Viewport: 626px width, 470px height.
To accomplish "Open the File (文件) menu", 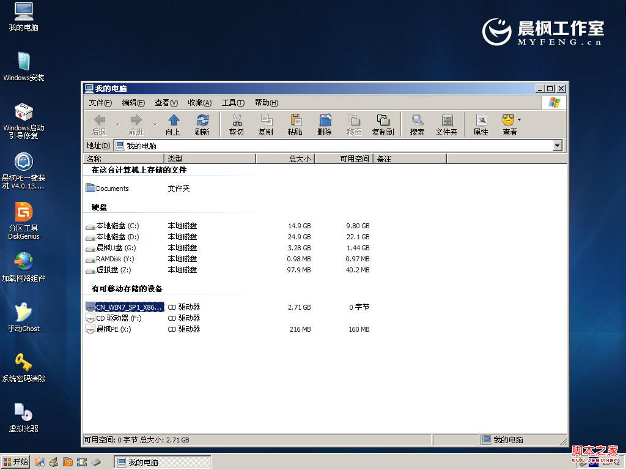I will tap(100, 103).
